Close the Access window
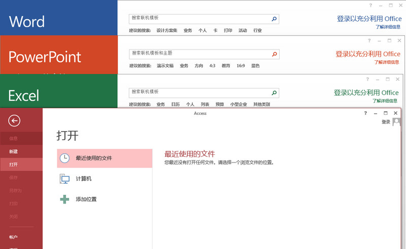 point(395,113)
